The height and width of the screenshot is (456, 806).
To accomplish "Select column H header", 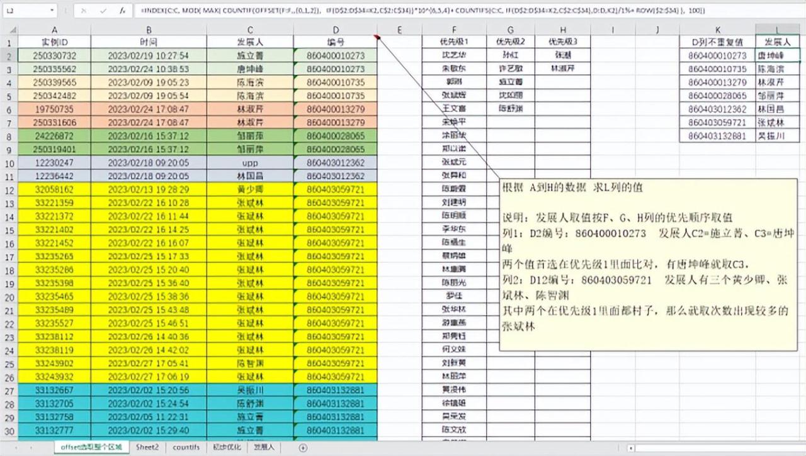I will coord(563,30).
